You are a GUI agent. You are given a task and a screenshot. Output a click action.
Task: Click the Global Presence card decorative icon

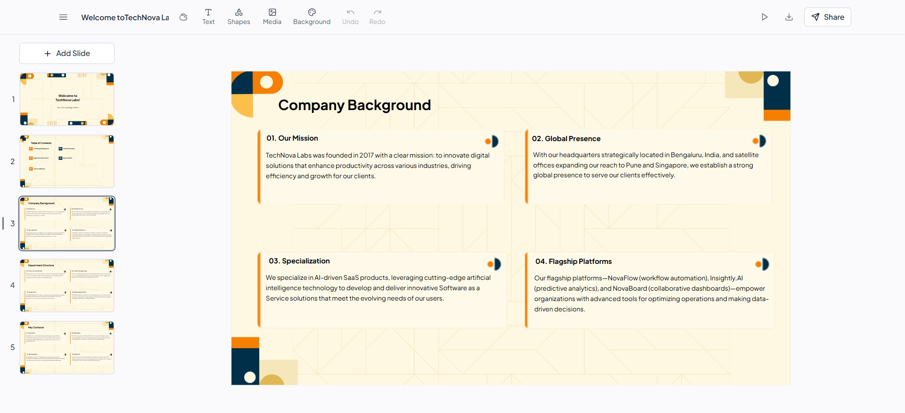pyautogui.click(x=759, y=141)
